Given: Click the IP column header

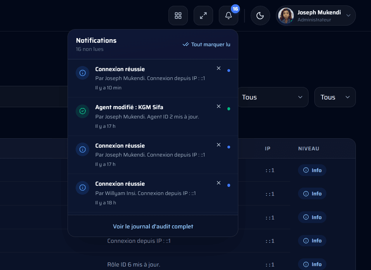Looking at the screenshot, I should click(x=268, y=148).
